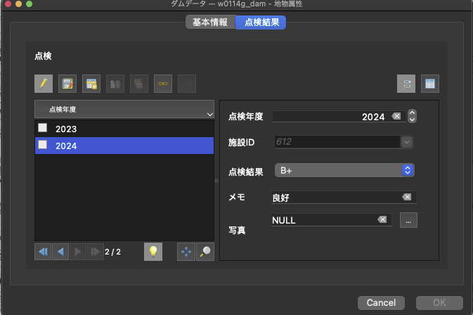This screenshot has height=315, width=473.
Task: Toggle highlight feature lightbulb icon
Action: point(153,252)
